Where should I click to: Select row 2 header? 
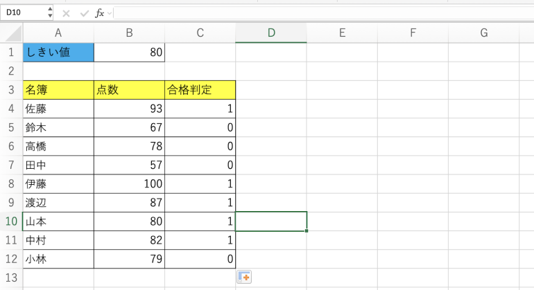pos(11,71)
